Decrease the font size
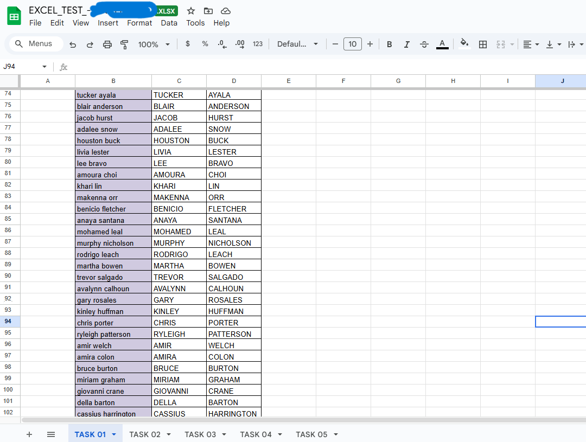 point(335,44)
